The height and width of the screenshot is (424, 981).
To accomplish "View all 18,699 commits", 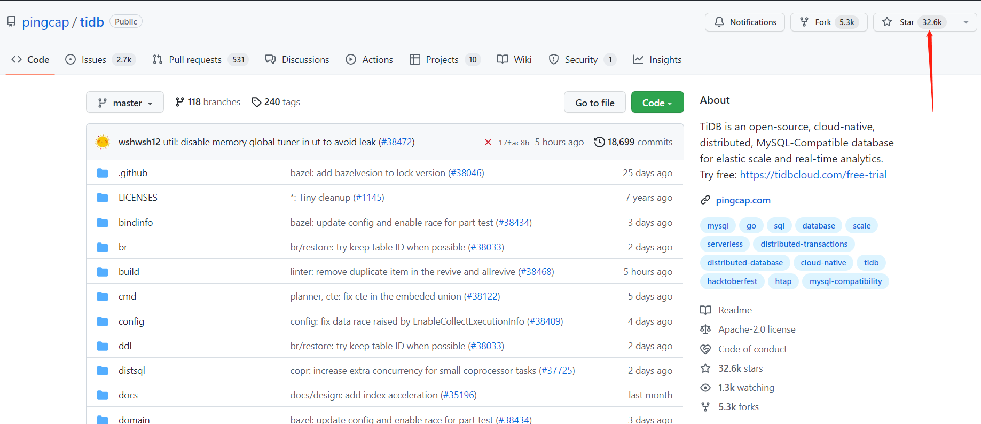I will coord(633,142).
